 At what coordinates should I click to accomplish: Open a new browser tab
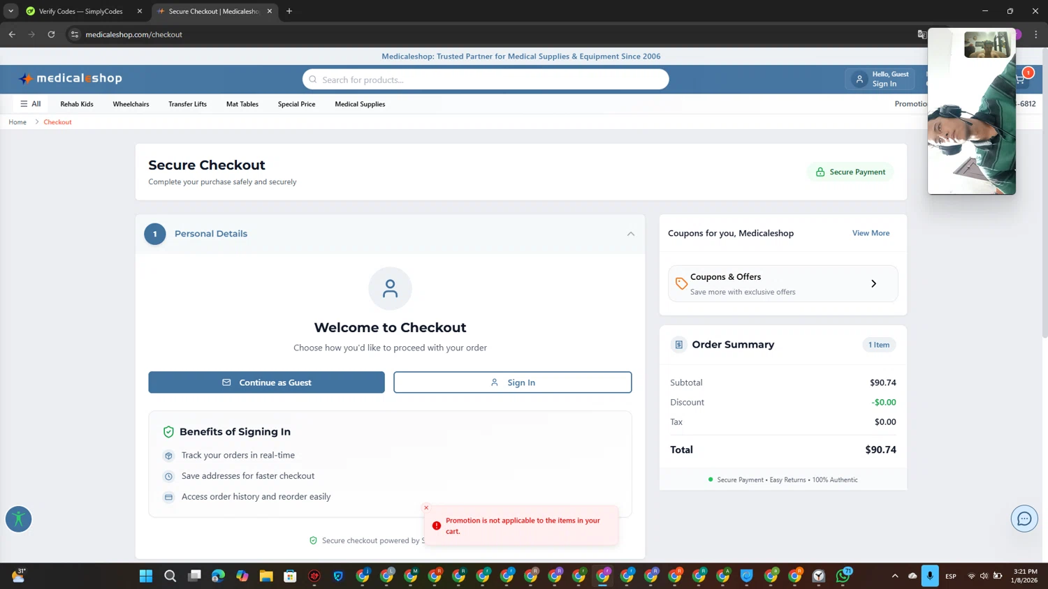(289, 11)
